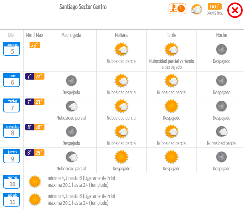Select the lunes 6 date badge

click(x=12, y=80)
